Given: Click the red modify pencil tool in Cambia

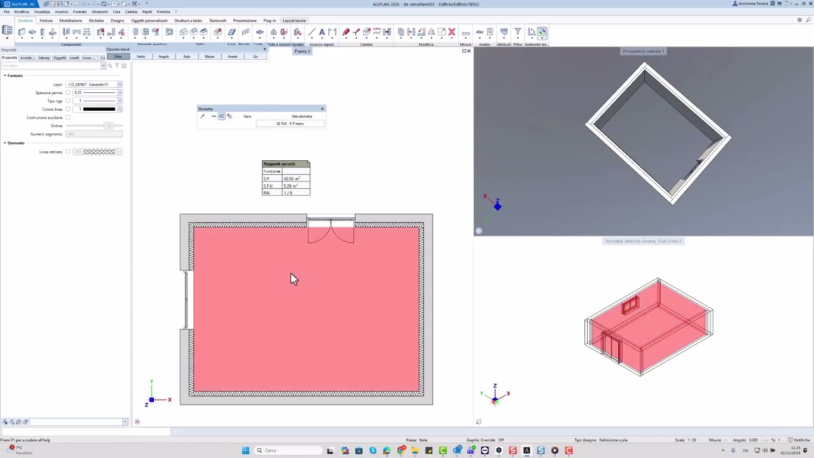Looking at the screenshot, I should point(346,32).
